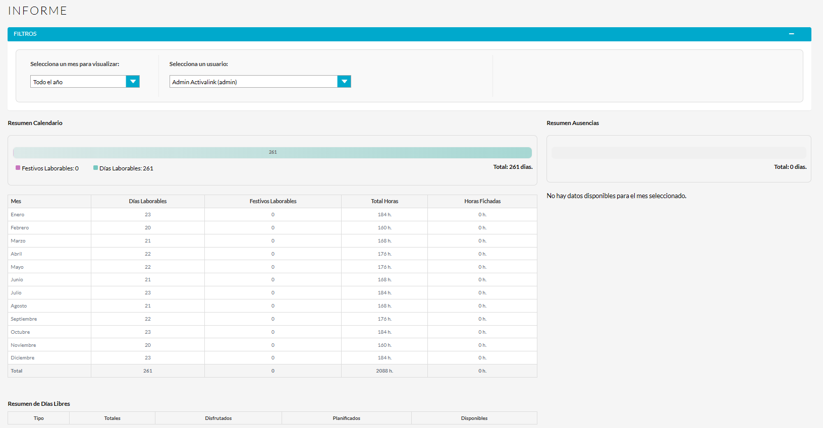Viewport: 823px width, 428px height.
Task: Click the Festivos Laborables column header
Action: pyautogui.click(x=273, y=201)
